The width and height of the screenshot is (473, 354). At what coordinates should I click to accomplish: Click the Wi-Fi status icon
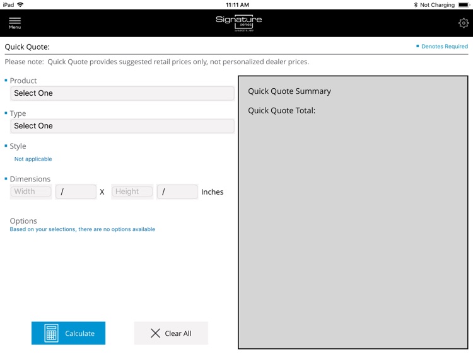[x=20, y=4]
